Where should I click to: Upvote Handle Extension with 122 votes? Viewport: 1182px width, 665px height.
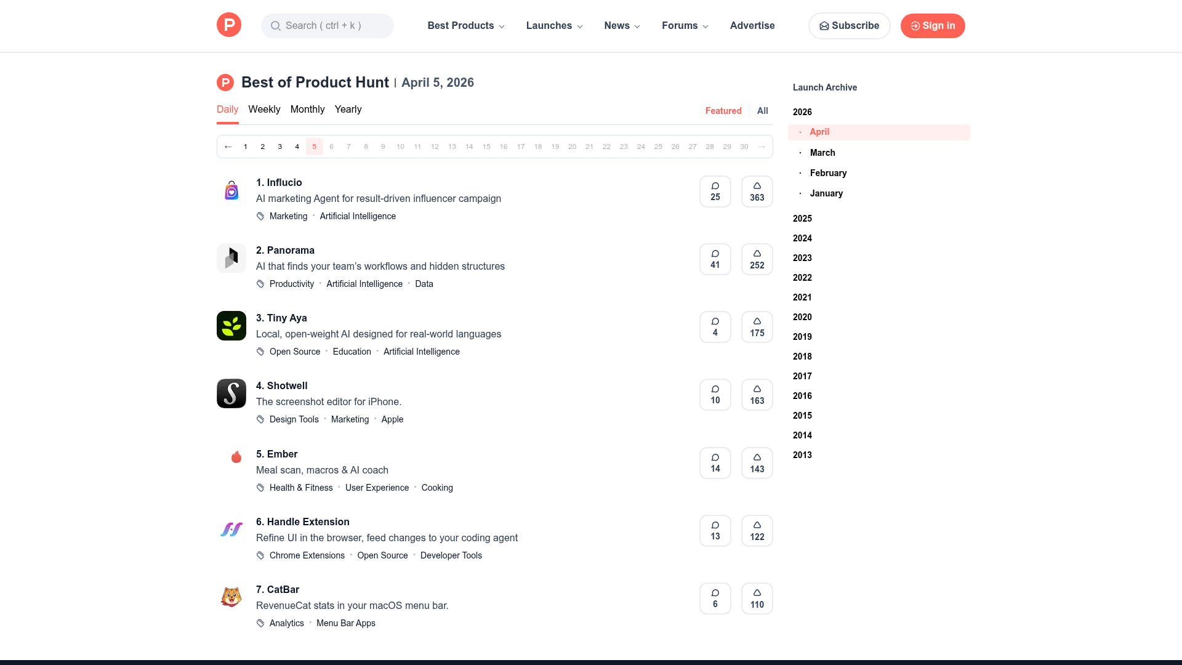pos(757,531)
